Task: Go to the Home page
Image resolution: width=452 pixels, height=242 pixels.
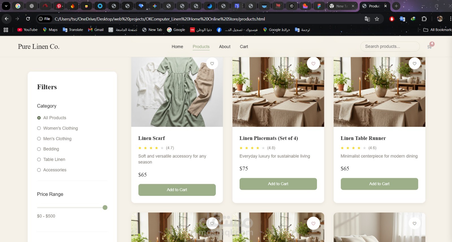Action: tap(177, 47)
